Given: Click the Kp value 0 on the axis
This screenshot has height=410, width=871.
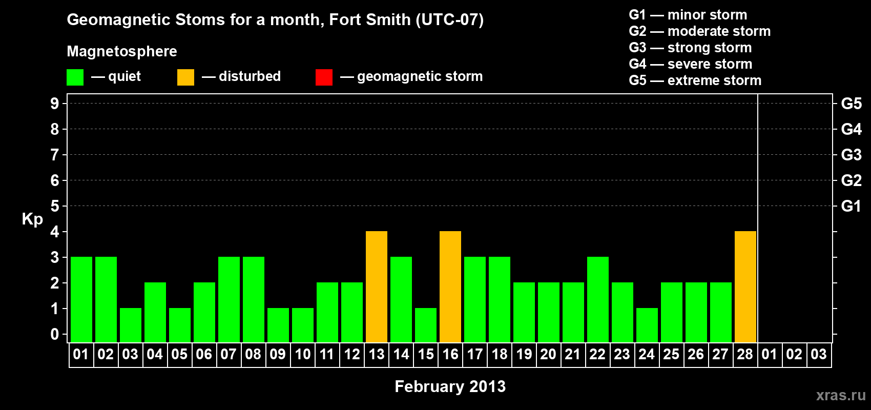Looking at the screenshot, I should tap(55, 334).
